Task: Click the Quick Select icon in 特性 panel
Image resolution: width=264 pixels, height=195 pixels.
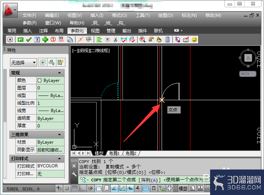Action: point(60,62)
